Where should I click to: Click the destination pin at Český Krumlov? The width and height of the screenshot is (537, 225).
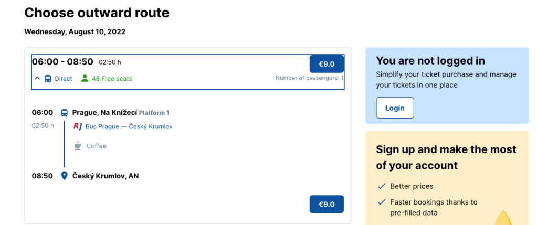point(65,176)
